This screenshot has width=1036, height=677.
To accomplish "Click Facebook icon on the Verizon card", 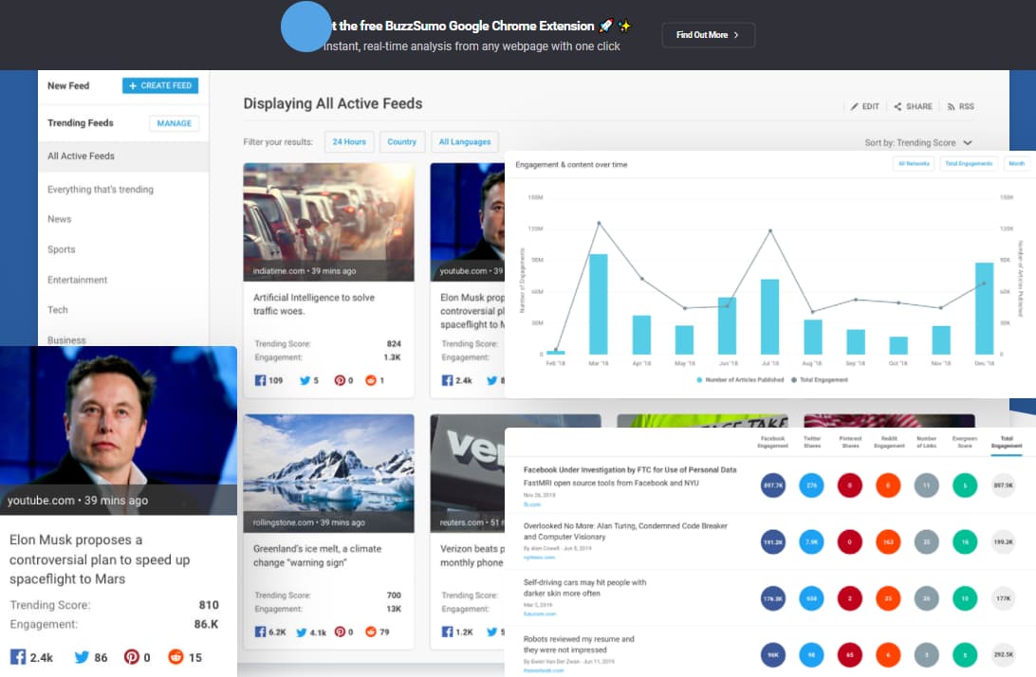I will tap(447, 631).
